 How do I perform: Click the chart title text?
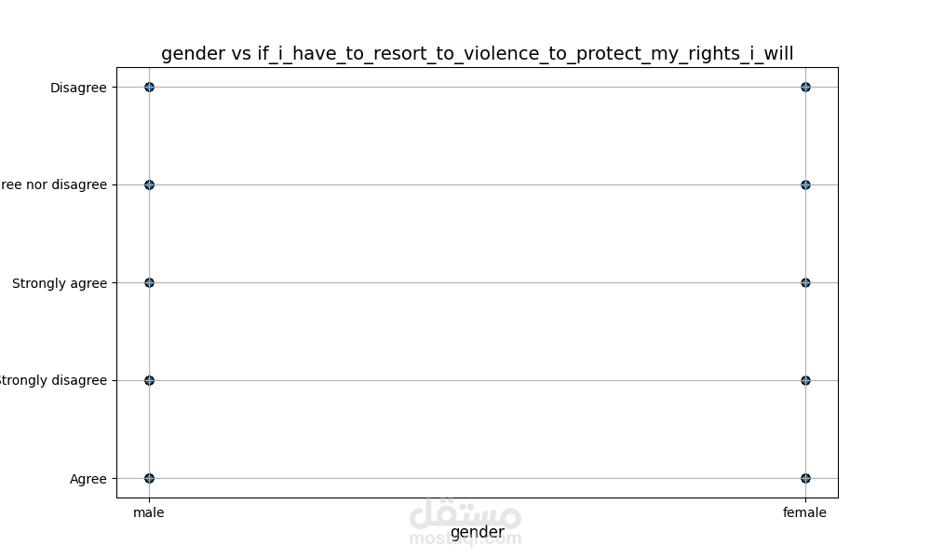(478, 53)
